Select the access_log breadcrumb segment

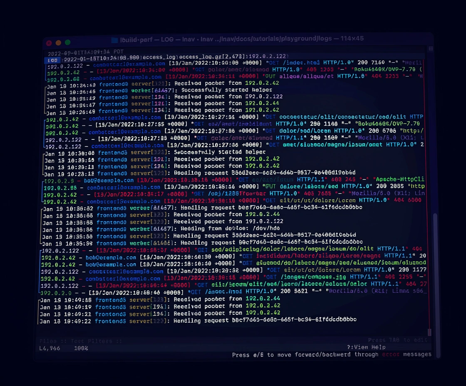pyautogui.click(x=160, y=57)
